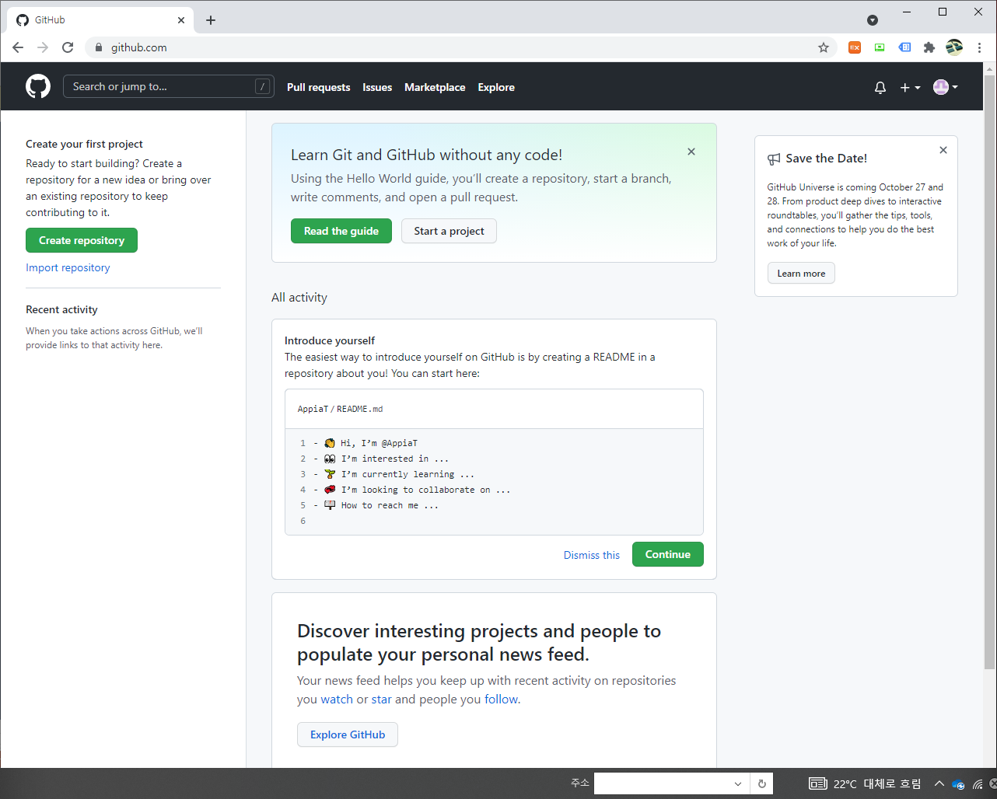Click the page vertical scrollbar
997x799 pixels.
pyautogui.click(x=989, y=373)
